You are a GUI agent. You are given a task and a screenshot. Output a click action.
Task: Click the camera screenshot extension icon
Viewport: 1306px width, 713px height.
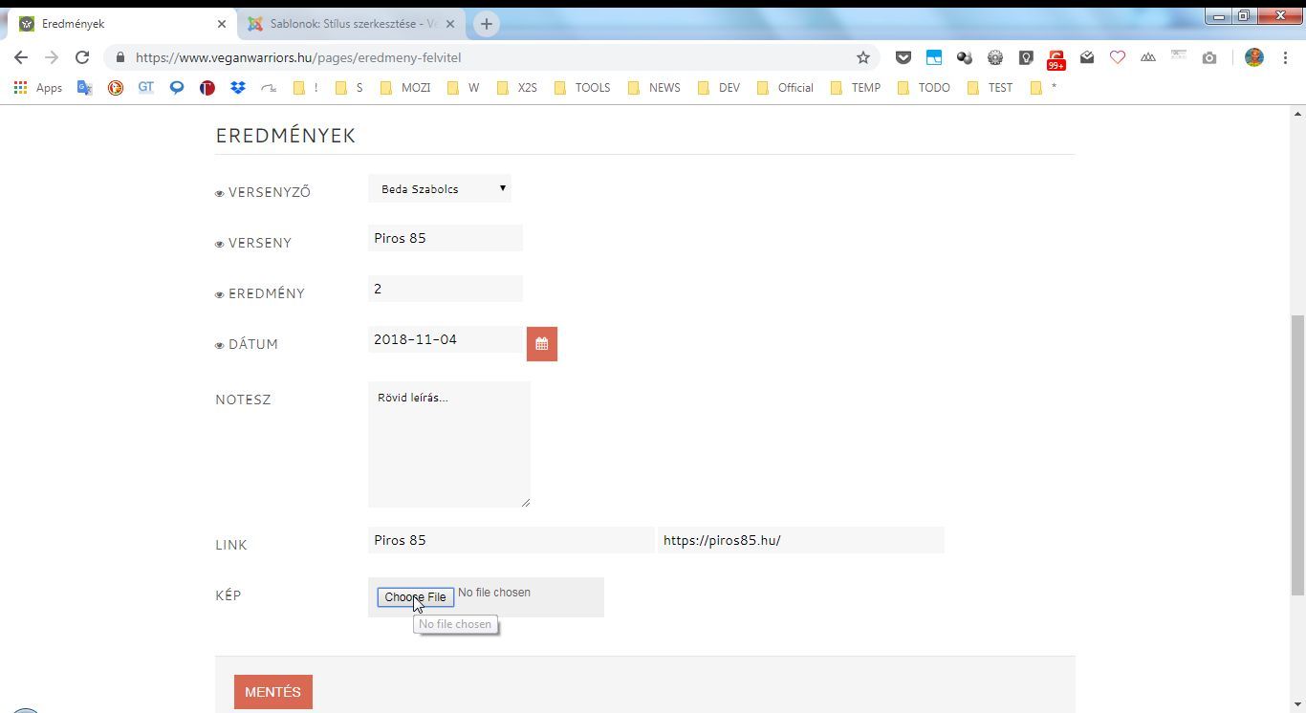click(1209, 57)
